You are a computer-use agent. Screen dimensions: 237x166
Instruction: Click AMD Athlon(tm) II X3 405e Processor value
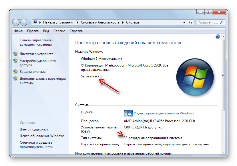coord(160,121)
